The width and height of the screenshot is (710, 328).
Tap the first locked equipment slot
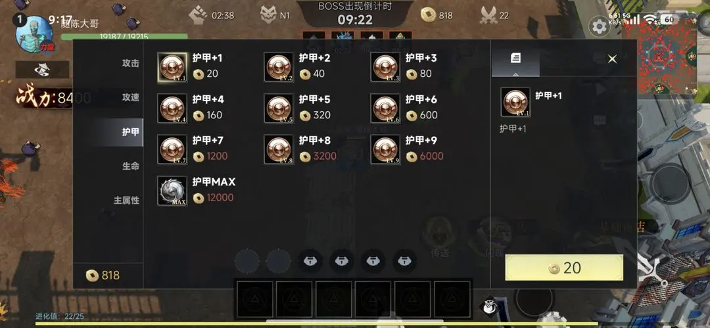pos(310,262)
